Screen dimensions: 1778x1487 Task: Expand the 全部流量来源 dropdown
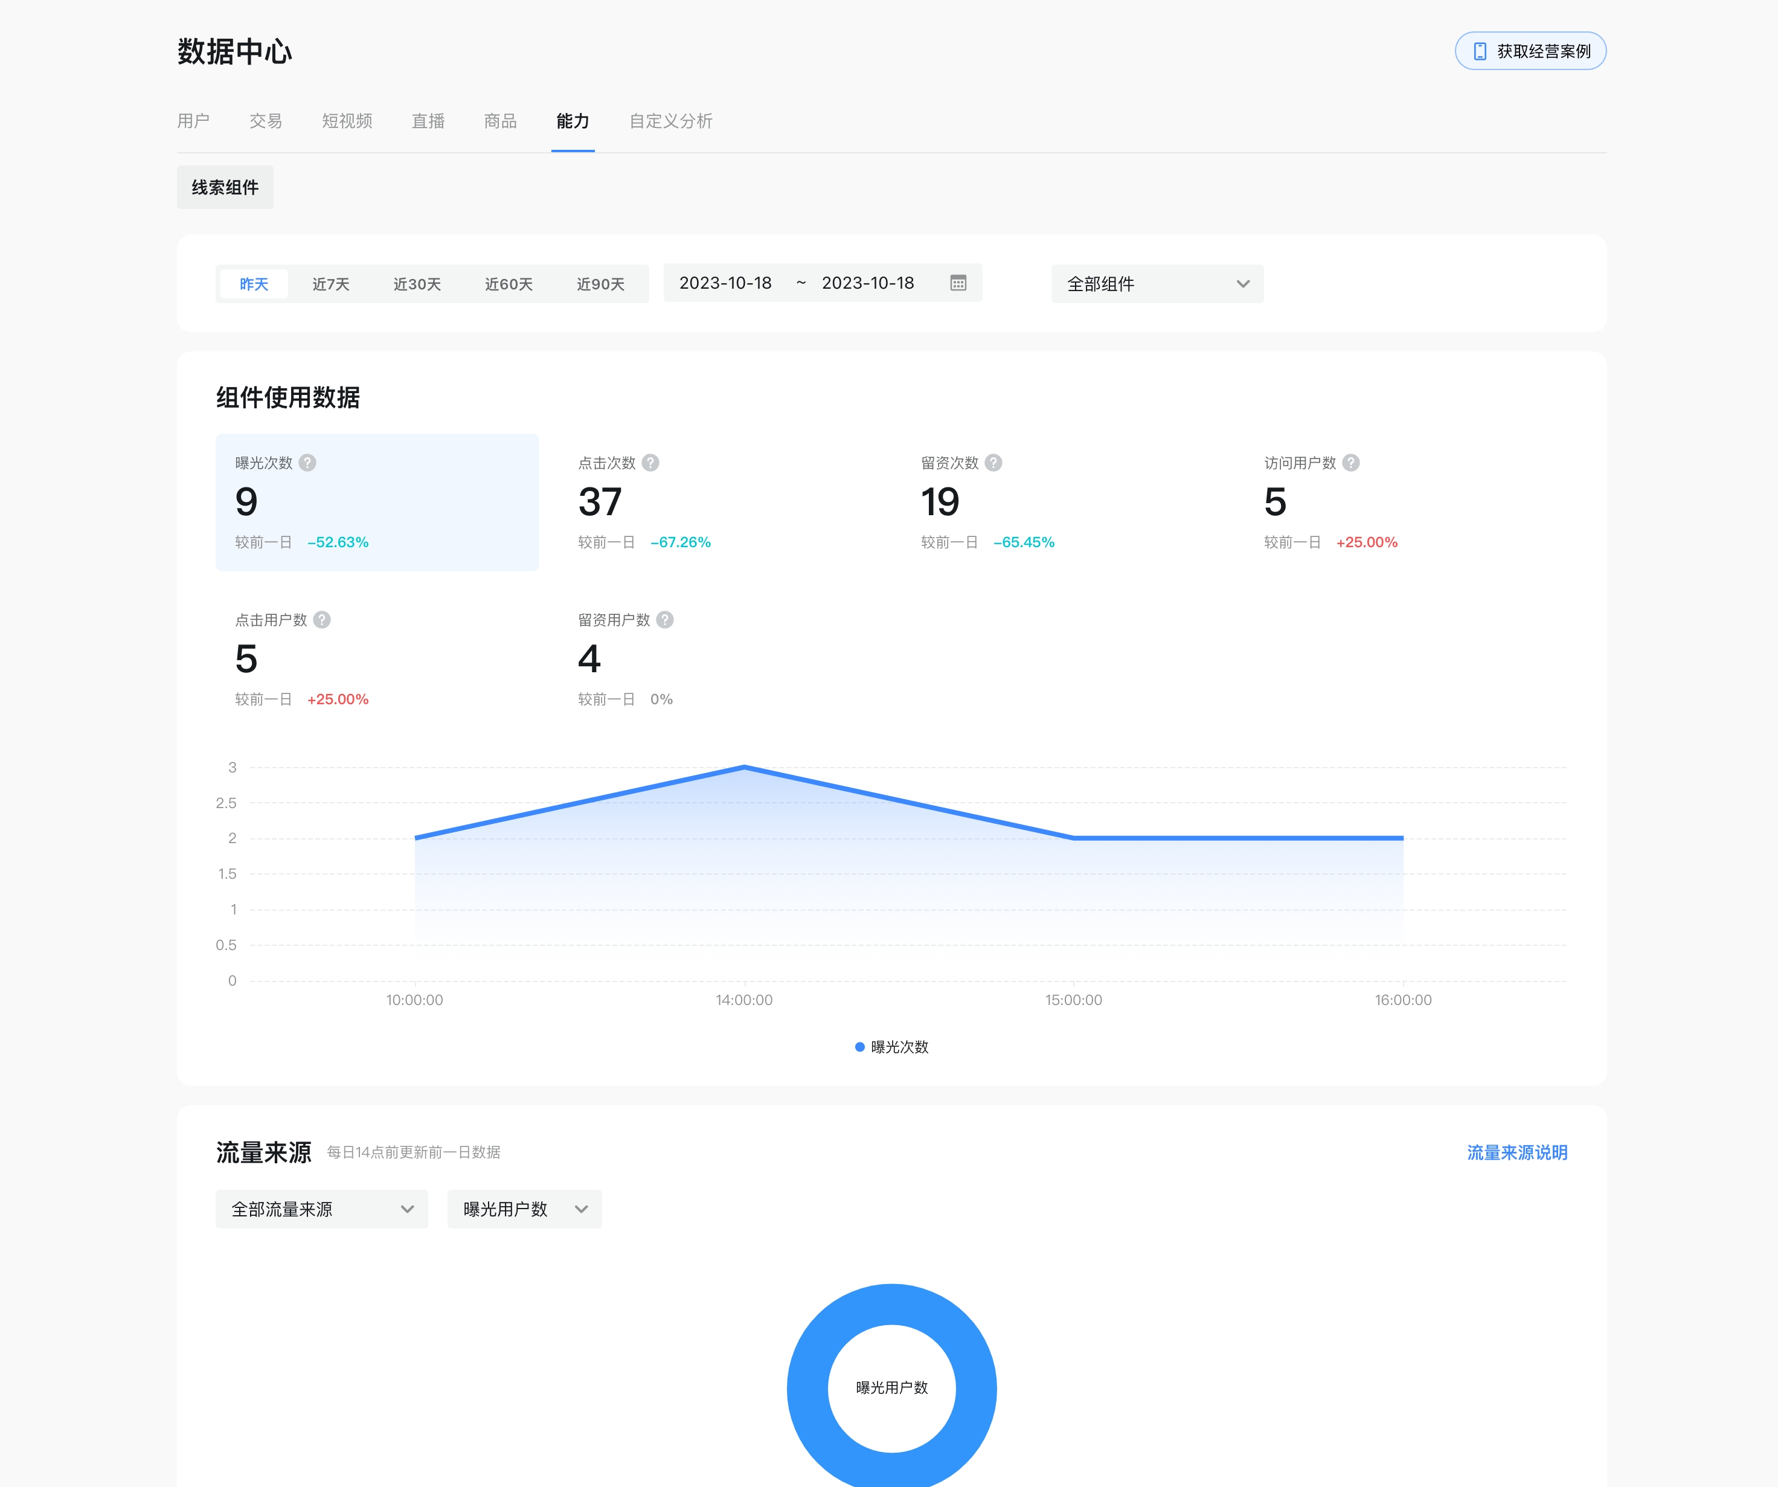(322, 1209)
